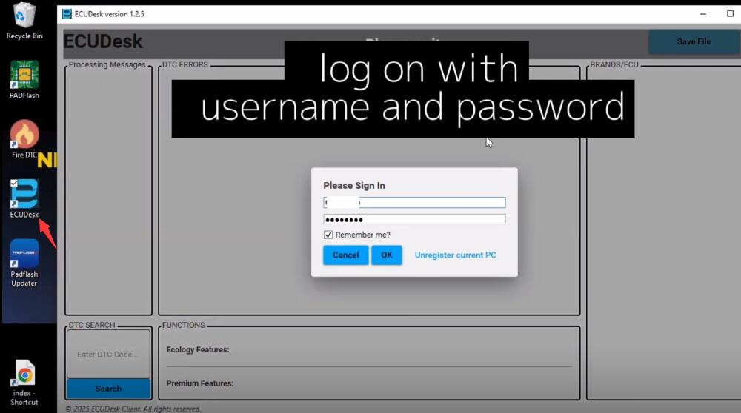
Task: Cancel the Please Sign In dialog
Action: click(345, 255)
